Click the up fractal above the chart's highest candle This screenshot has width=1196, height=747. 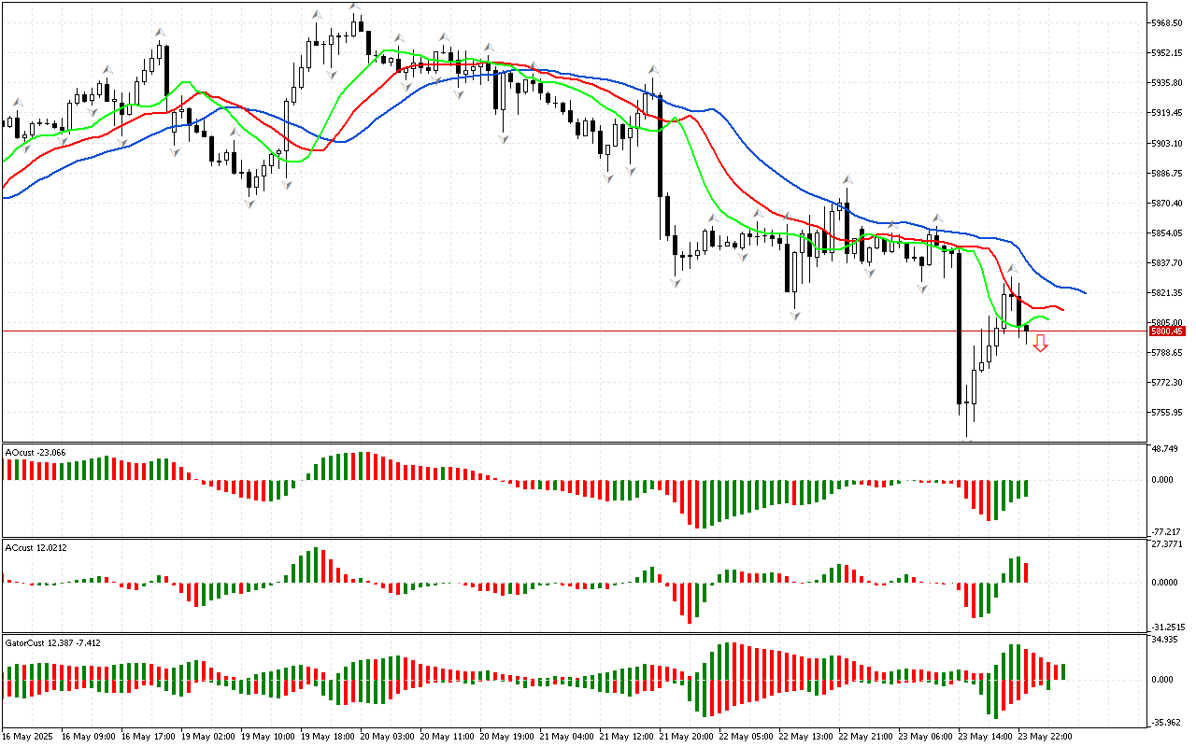pos(355,7)
